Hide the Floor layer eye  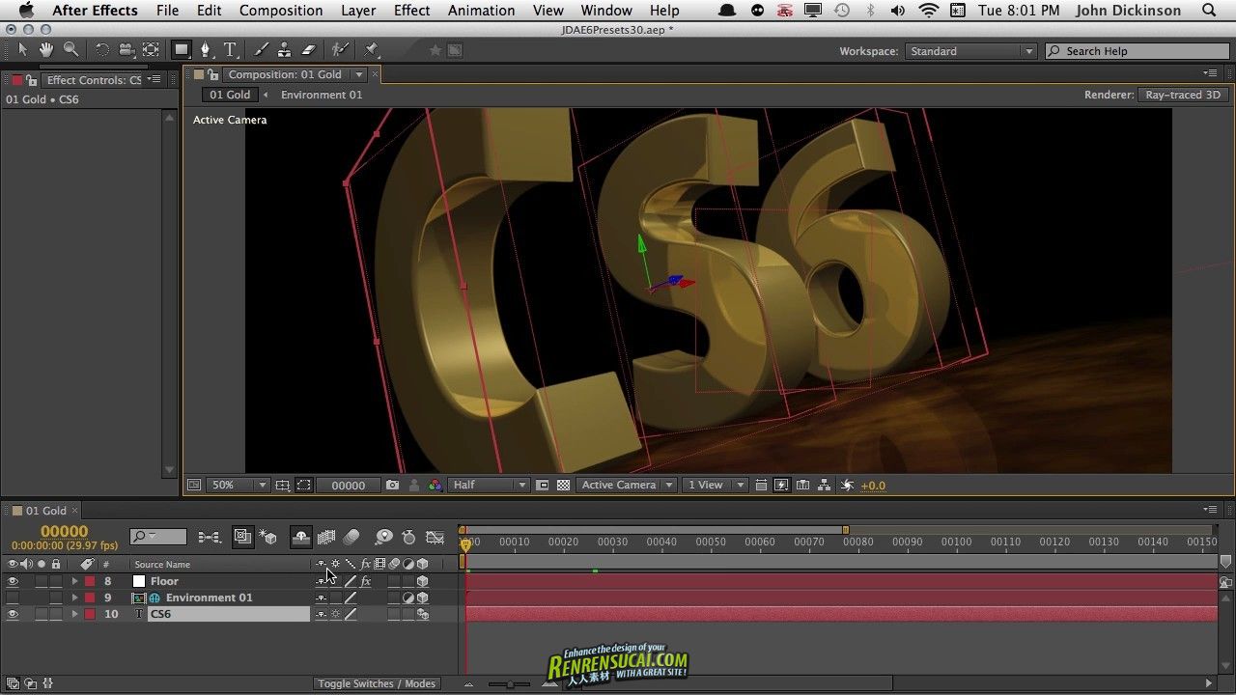pos(13,581)
